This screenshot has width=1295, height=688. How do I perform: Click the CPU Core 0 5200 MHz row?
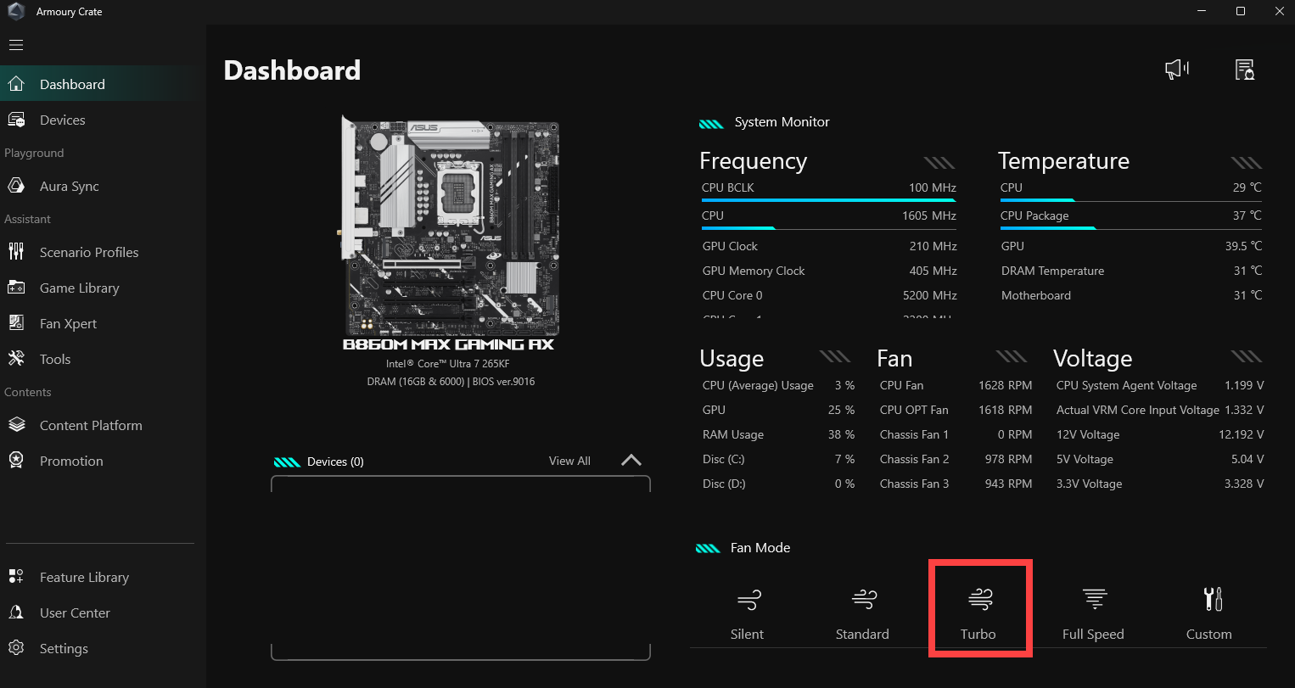pos(829,295)
